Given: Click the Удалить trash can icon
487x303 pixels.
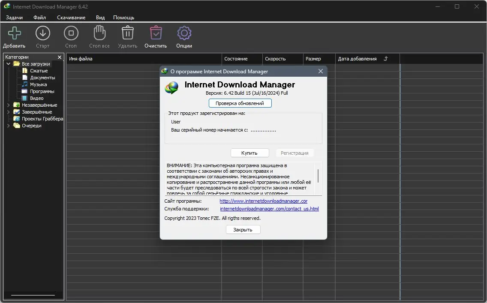Looking at the screenshot, I should [128, 33].
